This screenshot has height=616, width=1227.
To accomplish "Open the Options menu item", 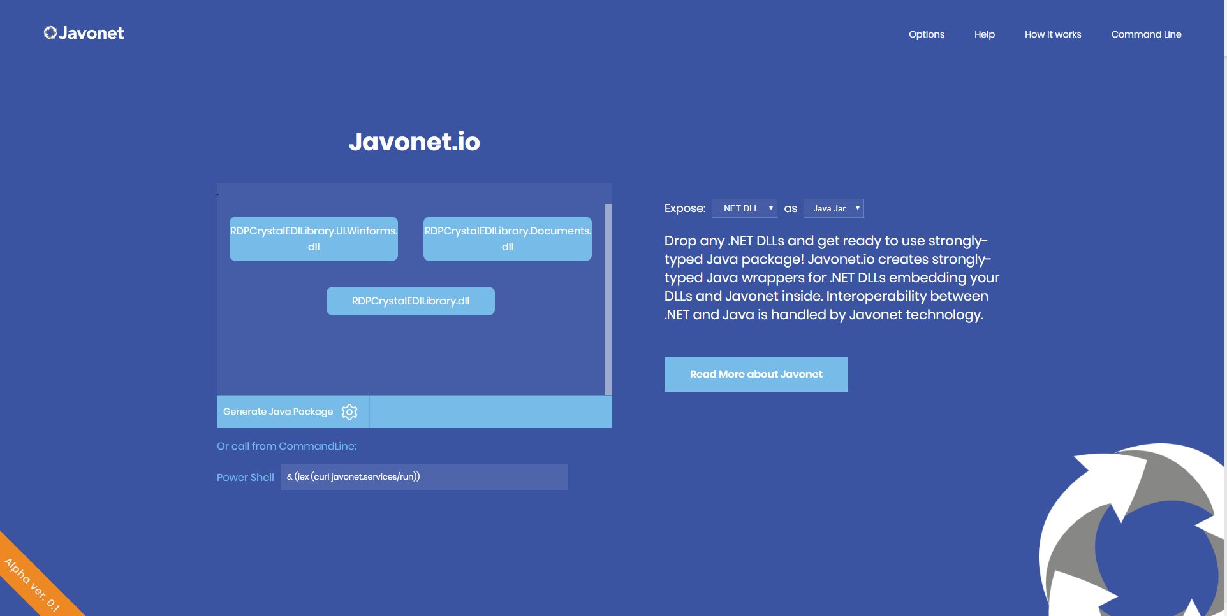I will pos(927,34).
